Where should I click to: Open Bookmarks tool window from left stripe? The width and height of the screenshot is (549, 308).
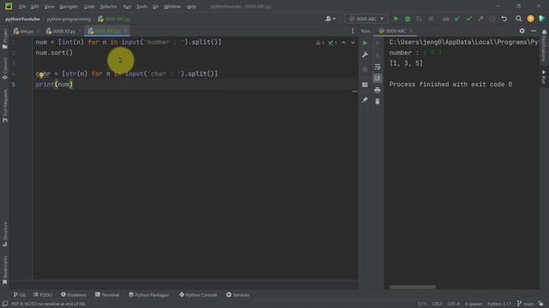click(x=5, y=270)
